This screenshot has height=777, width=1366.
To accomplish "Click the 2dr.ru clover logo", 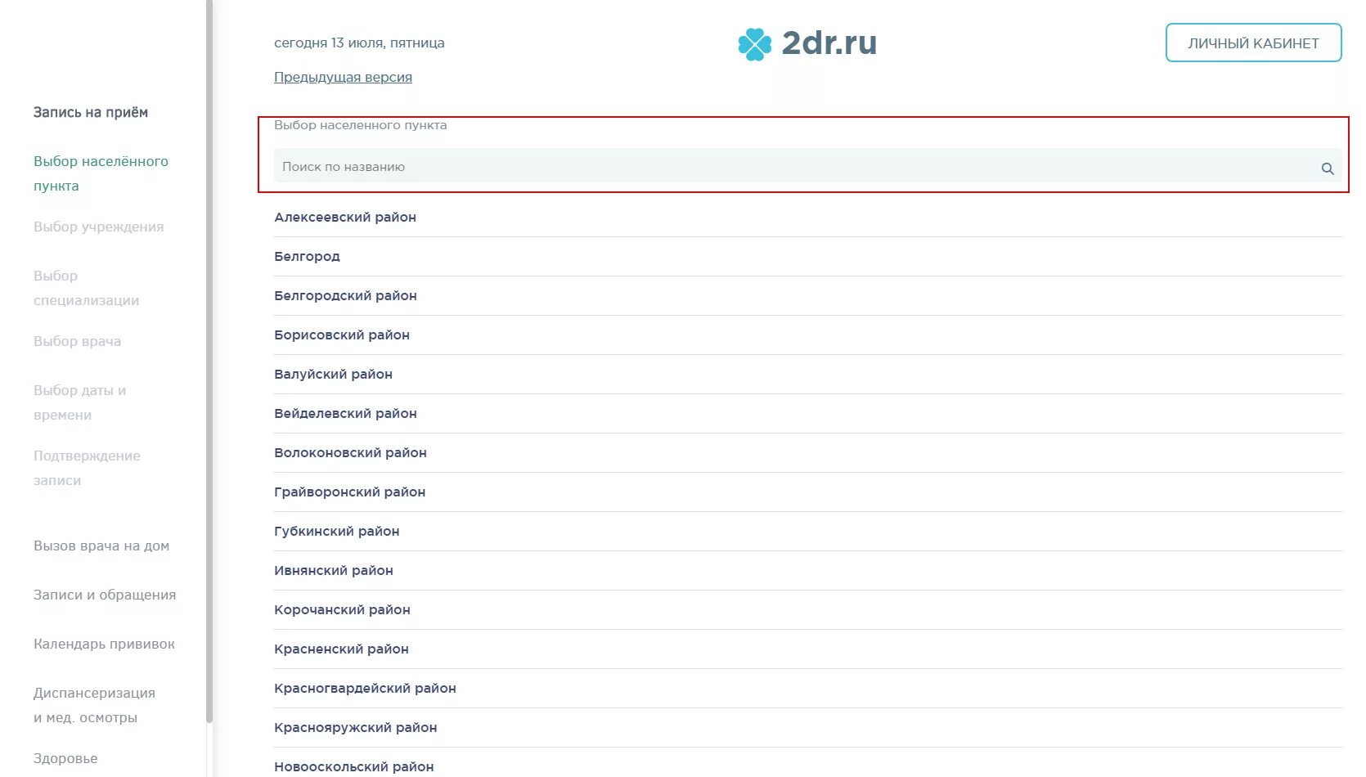I will click(754, 44).
